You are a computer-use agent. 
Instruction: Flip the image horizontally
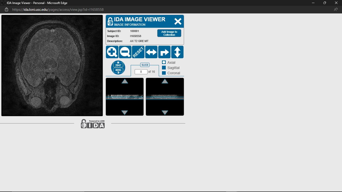(x=151, y=52)
